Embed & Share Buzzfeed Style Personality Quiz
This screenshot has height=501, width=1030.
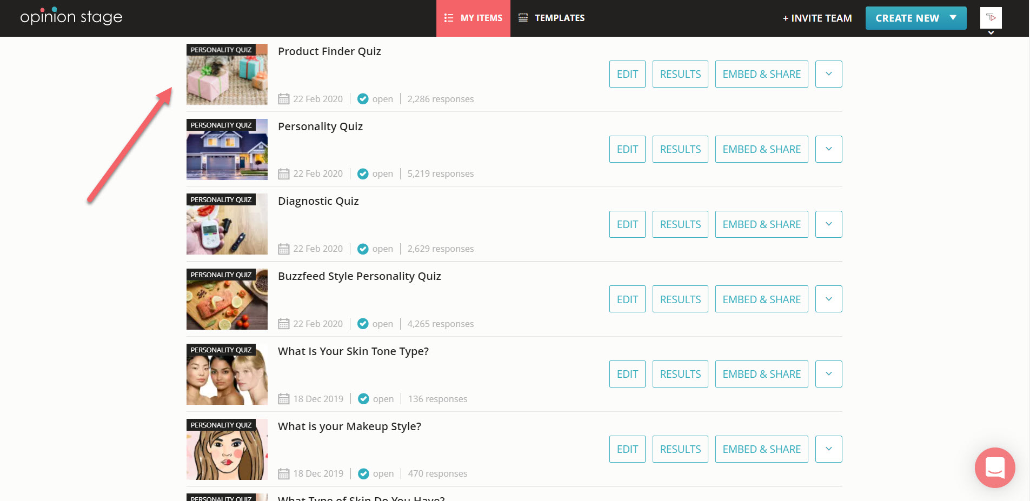762,299
